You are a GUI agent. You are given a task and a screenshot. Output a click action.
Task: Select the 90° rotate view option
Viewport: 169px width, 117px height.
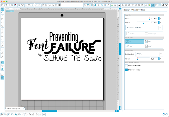154,42
